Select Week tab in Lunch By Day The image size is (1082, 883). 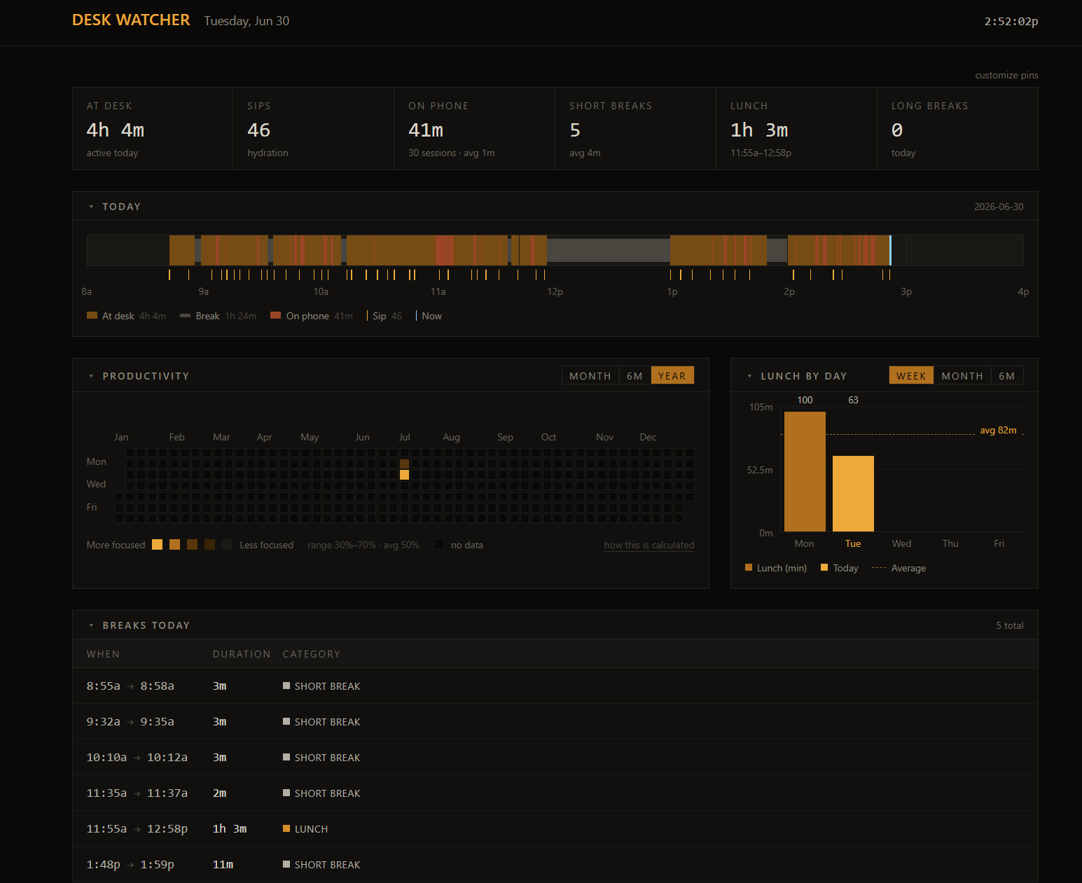point(911,375)
